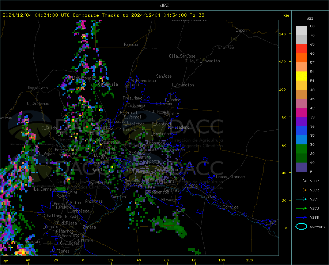Click the 'Zapata' map label
329x265 pixels.
90,227
